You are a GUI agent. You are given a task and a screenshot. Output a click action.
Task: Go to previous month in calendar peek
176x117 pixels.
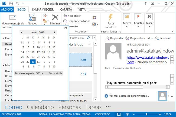tap(21, 32)
